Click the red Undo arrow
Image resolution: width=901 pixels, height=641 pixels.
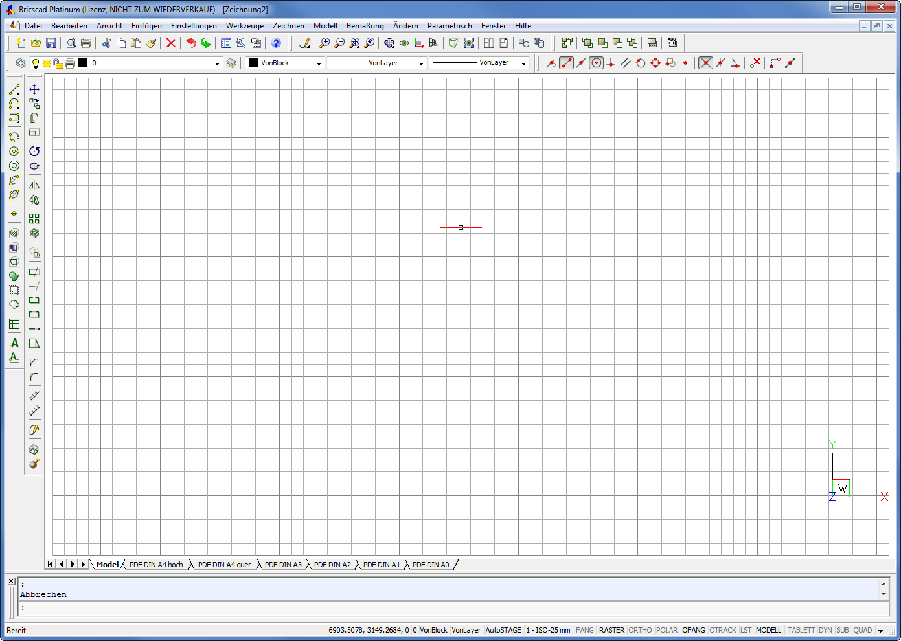tap(190, 43)
